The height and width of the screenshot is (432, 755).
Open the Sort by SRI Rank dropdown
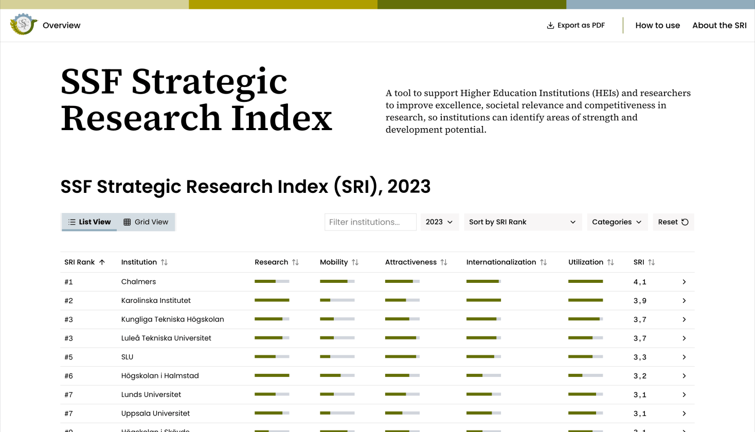523,222
